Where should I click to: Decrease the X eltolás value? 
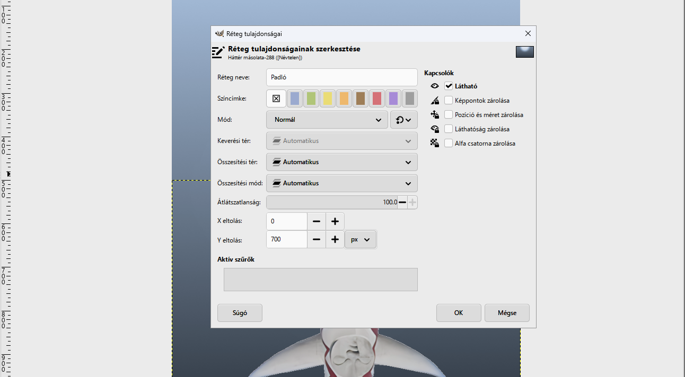click(x=317, y=221)
